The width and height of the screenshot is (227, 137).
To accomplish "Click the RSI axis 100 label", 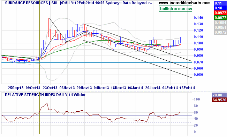I will [197, 99].
